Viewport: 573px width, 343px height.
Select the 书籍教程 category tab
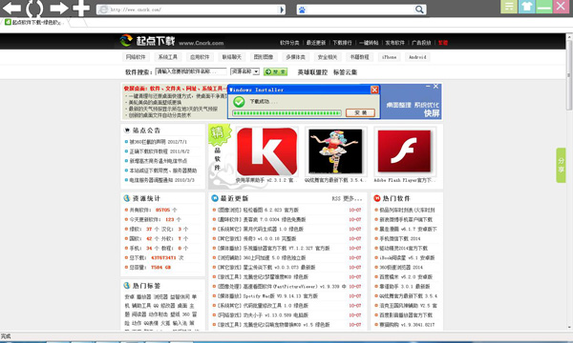359,57
